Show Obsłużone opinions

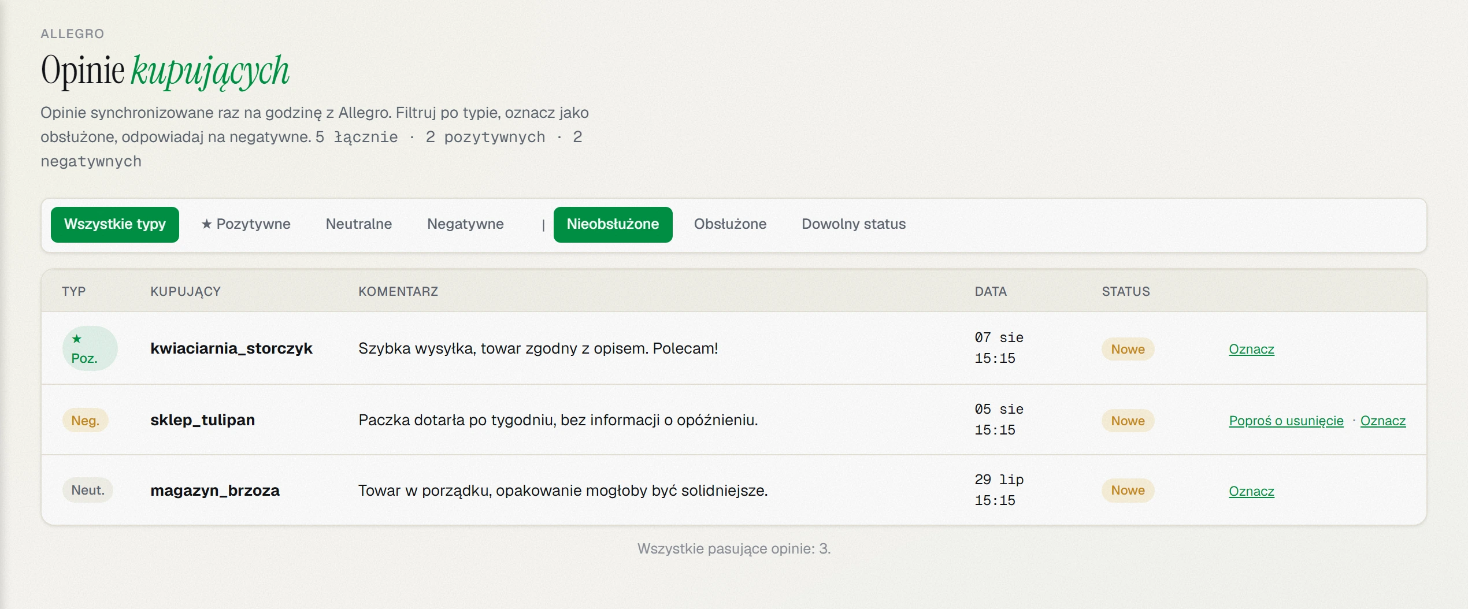coord(730,224)
